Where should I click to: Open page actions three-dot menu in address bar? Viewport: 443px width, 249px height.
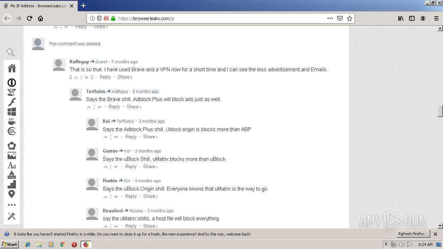[330, 18]
